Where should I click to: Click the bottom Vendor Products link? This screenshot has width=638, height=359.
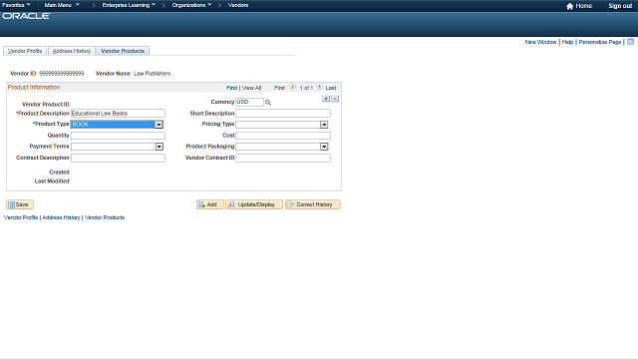click(105, 217)
